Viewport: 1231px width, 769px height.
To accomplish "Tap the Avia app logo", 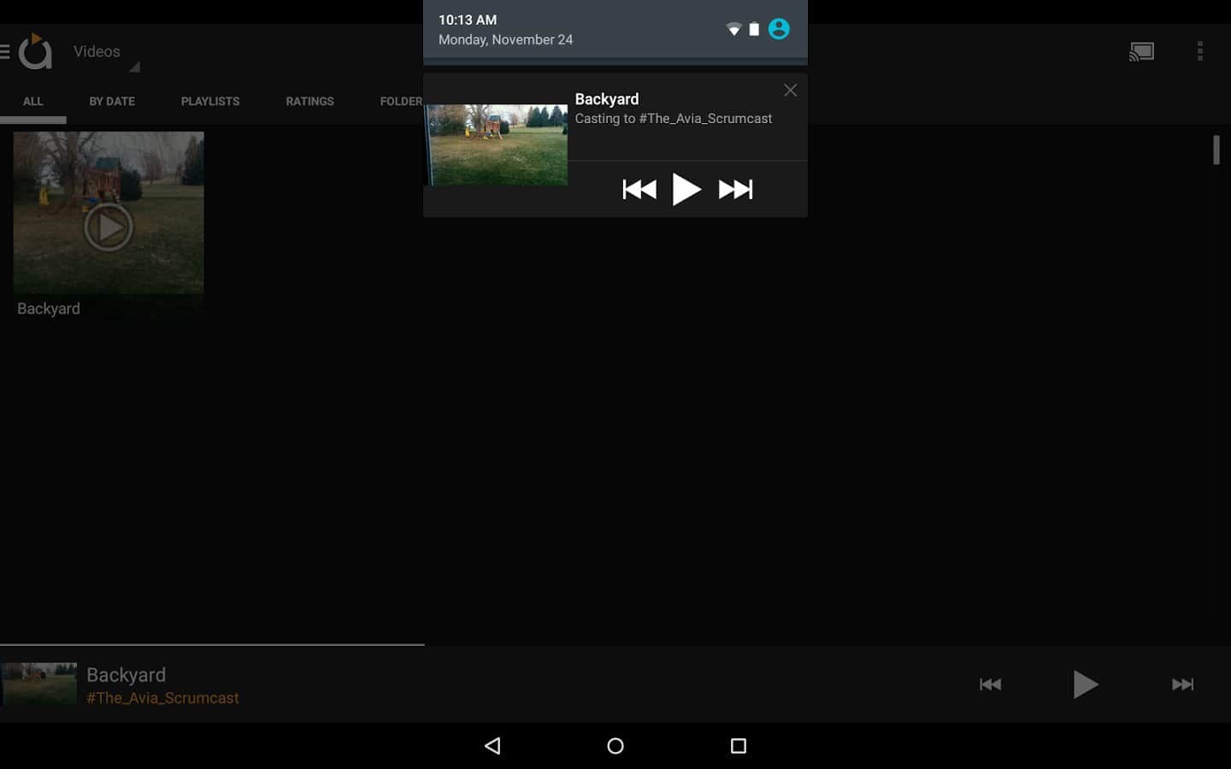I will (36, 51).
